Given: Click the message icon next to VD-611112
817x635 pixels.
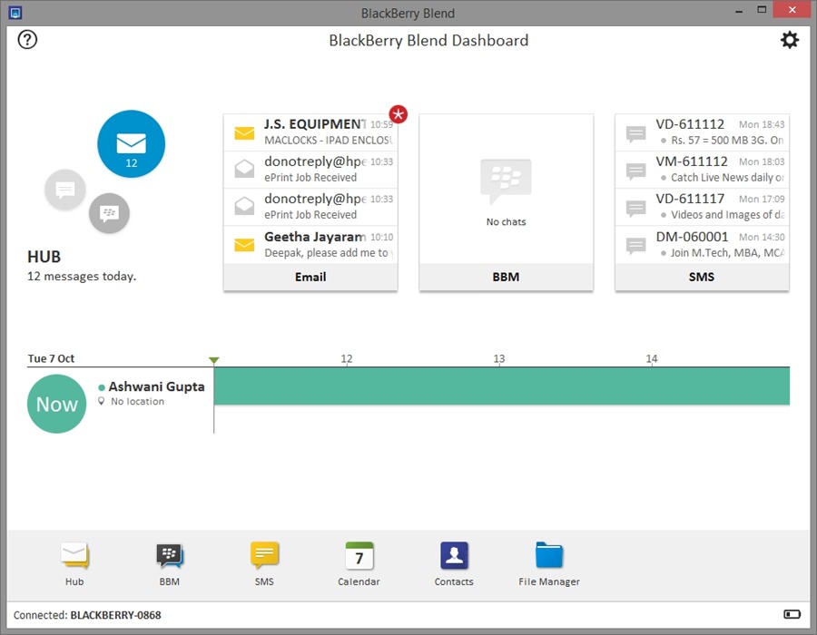Looking at the screenshot, I should tap(635, 133).
